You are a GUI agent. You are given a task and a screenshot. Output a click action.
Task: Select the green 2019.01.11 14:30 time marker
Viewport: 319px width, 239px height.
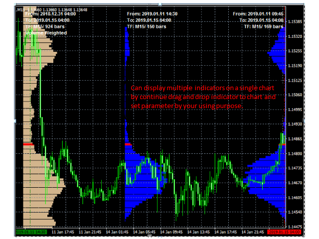pyautogui.click(x=31, y=232)
